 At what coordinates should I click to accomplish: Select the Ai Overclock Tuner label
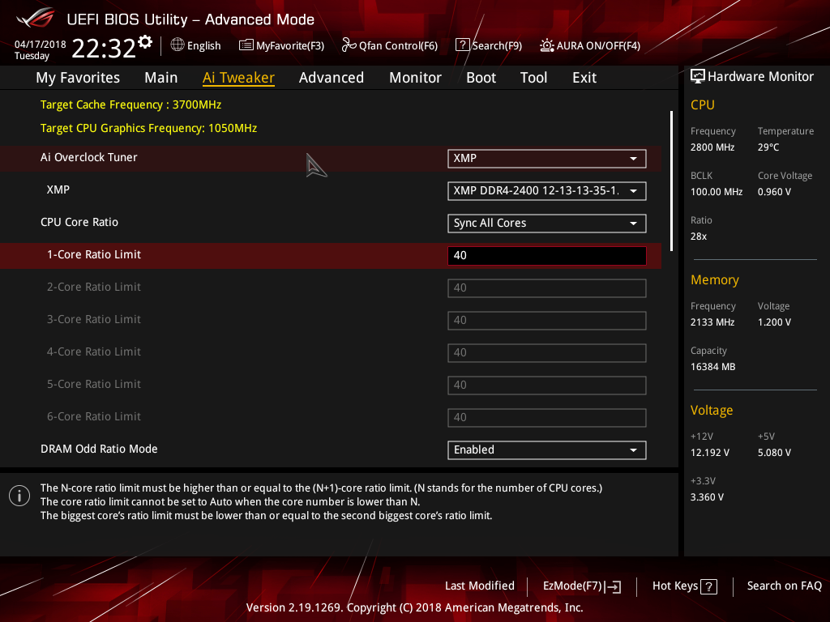click(89, 157)
